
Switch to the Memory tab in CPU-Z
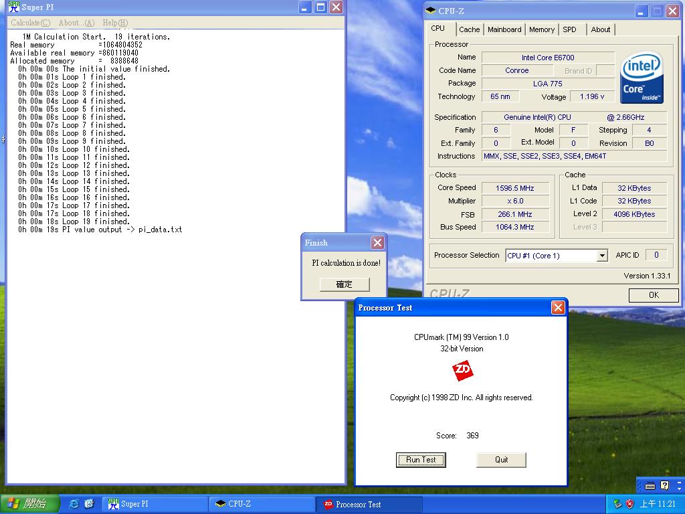tap(541, 29)
